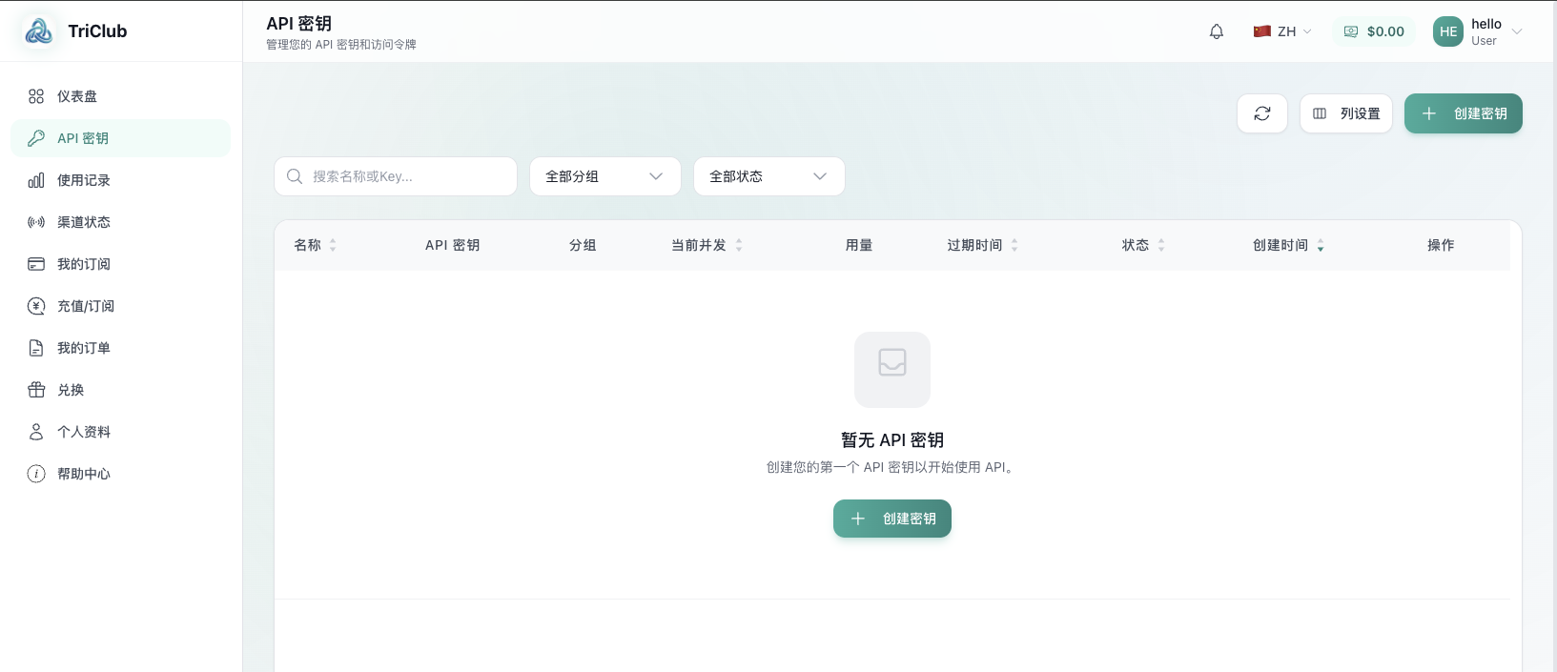Click the 分组 column header
1557x672 pixels.
coord(583,245)
